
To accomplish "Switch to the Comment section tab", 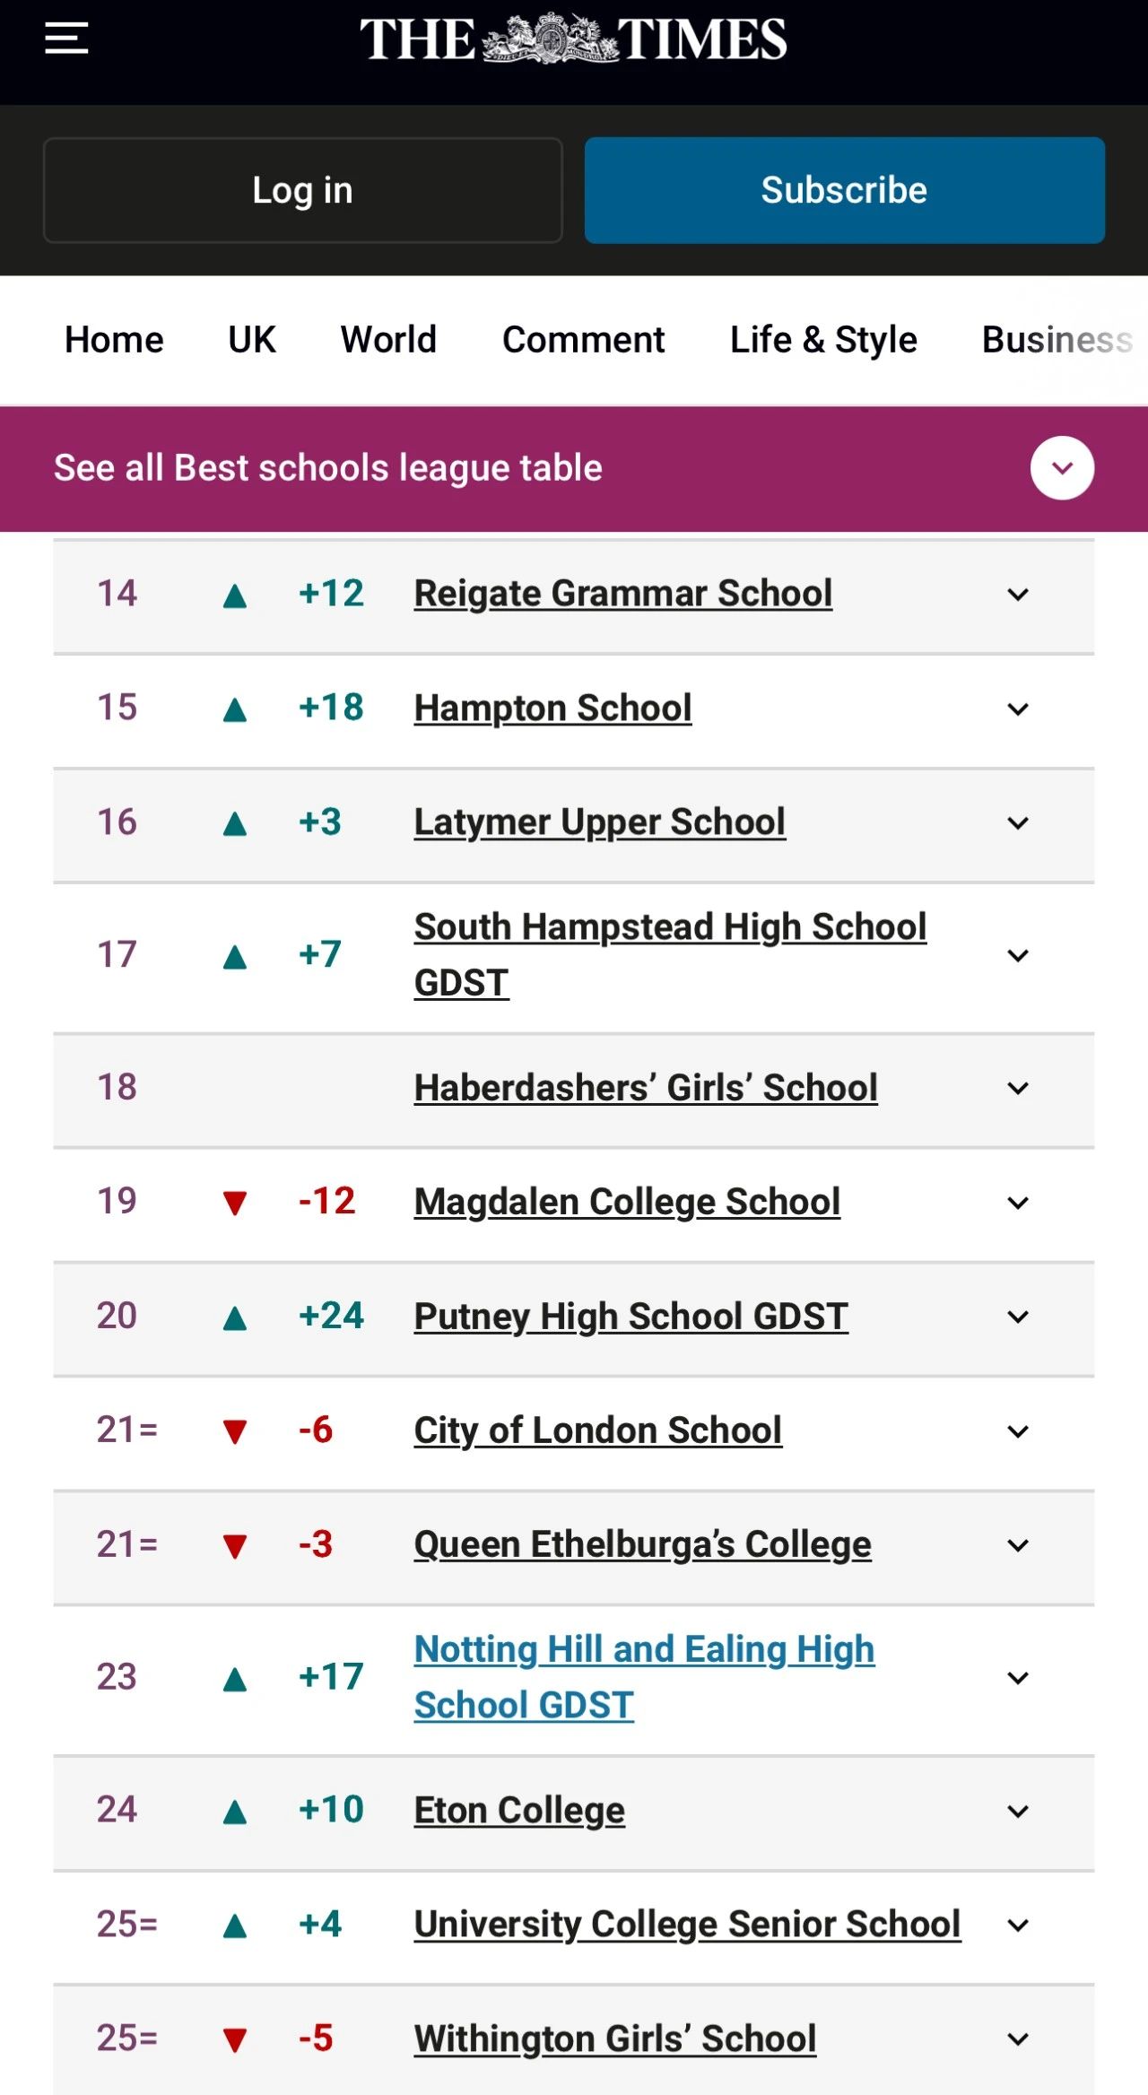I will click(x=584, y=340).
